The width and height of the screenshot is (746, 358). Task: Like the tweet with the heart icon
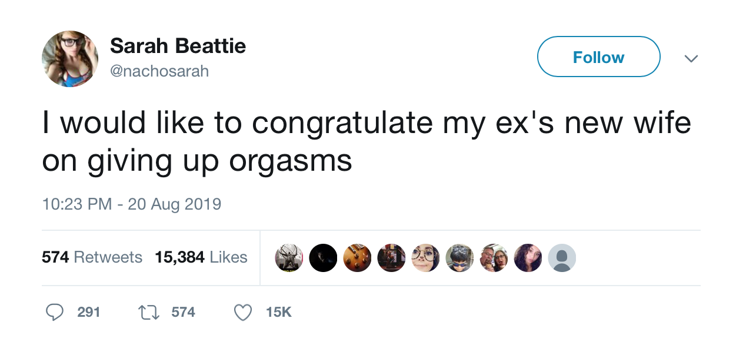tap(243, 312)
